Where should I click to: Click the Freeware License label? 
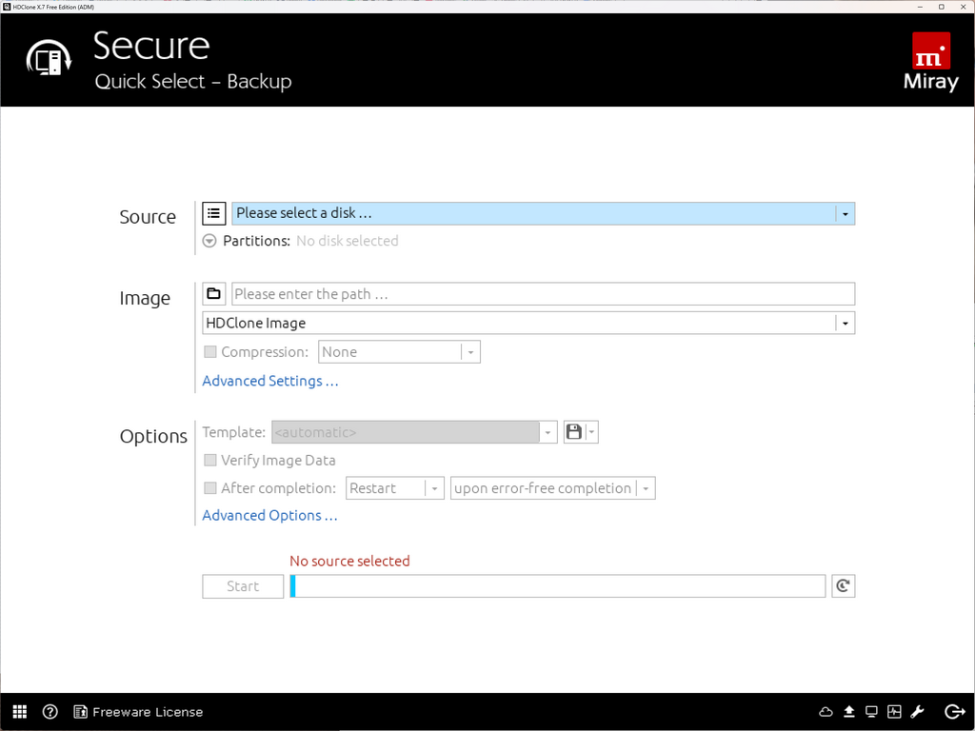[x=148, y=712]
